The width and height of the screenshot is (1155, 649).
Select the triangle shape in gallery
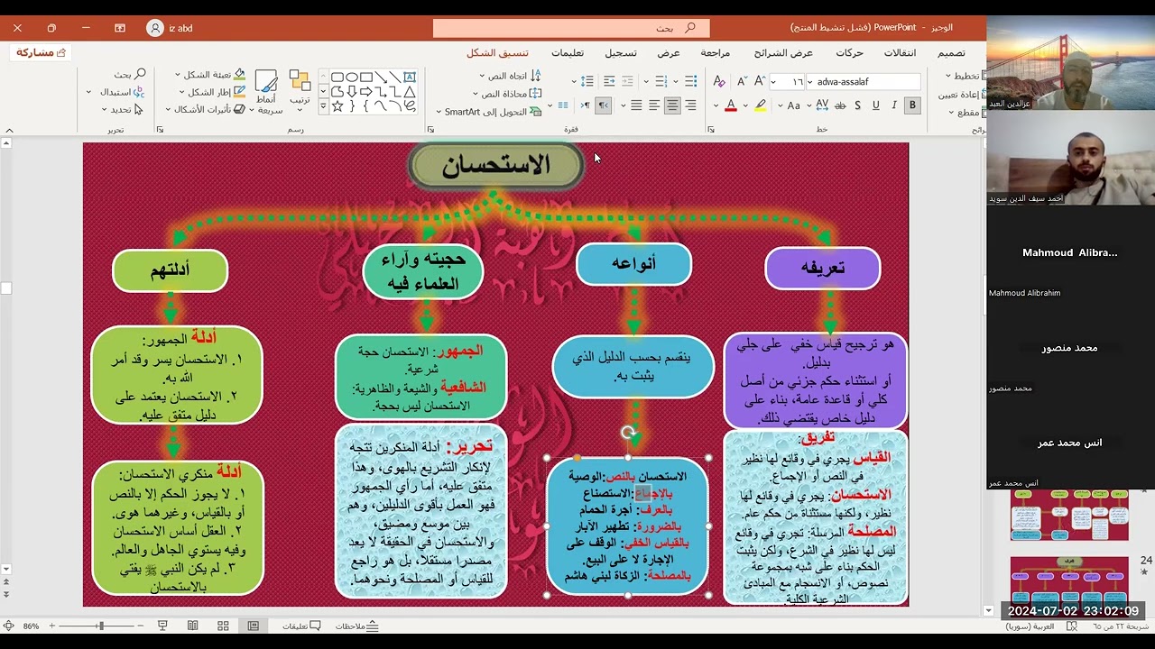point(410,91)
